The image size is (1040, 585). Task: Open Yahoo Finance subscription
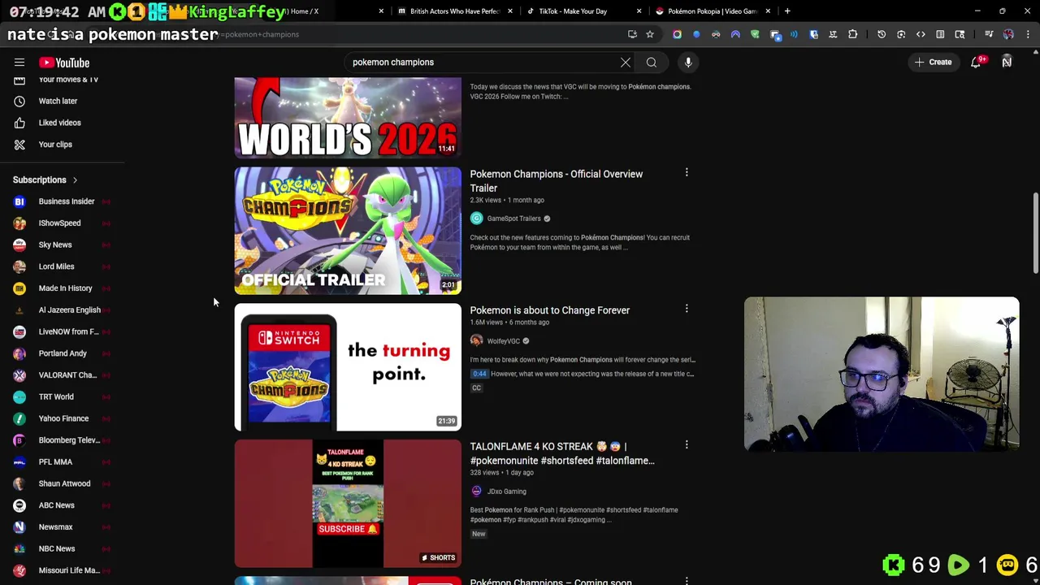point(63,418)
